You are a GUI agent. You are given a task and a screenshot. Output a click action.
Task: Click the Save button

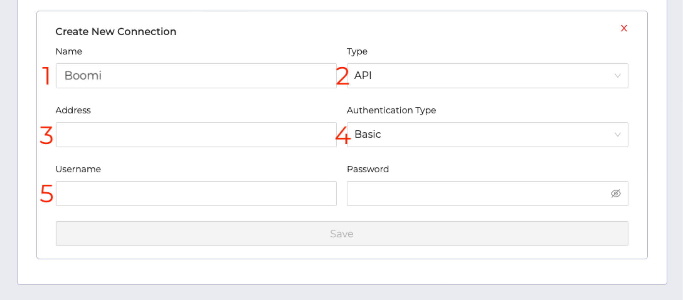click(342, 234)
